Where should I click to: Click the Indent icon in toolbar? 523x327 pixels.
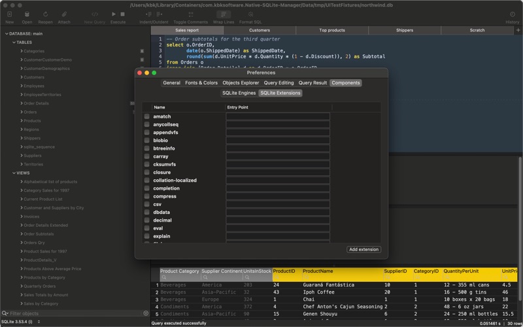[149, 14]
